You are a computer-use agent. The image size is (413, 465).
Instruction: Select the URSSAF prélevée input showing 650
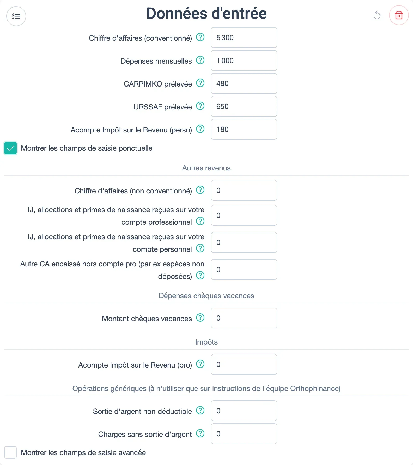244,106
